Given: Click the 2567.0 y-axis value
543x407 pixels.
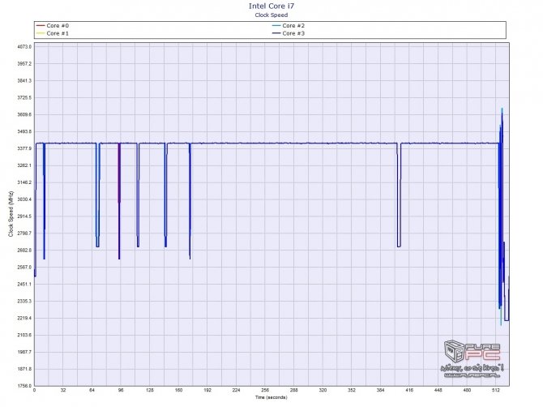Looking at the screenshot, I should (24, 268).
